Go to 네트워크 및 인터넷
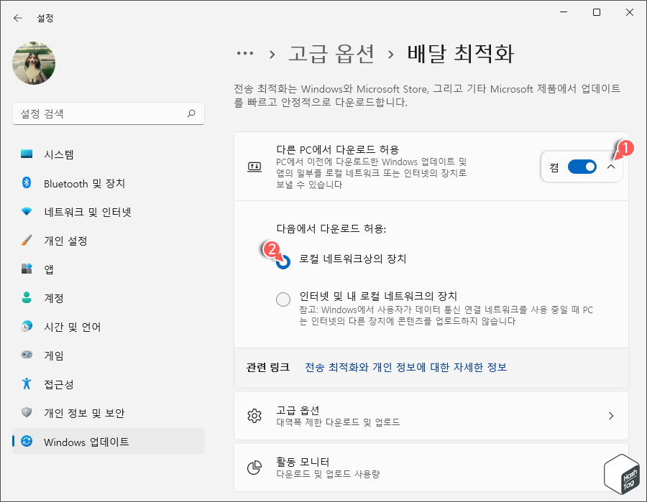The image size is (647, 502). [x=88, y=213]
